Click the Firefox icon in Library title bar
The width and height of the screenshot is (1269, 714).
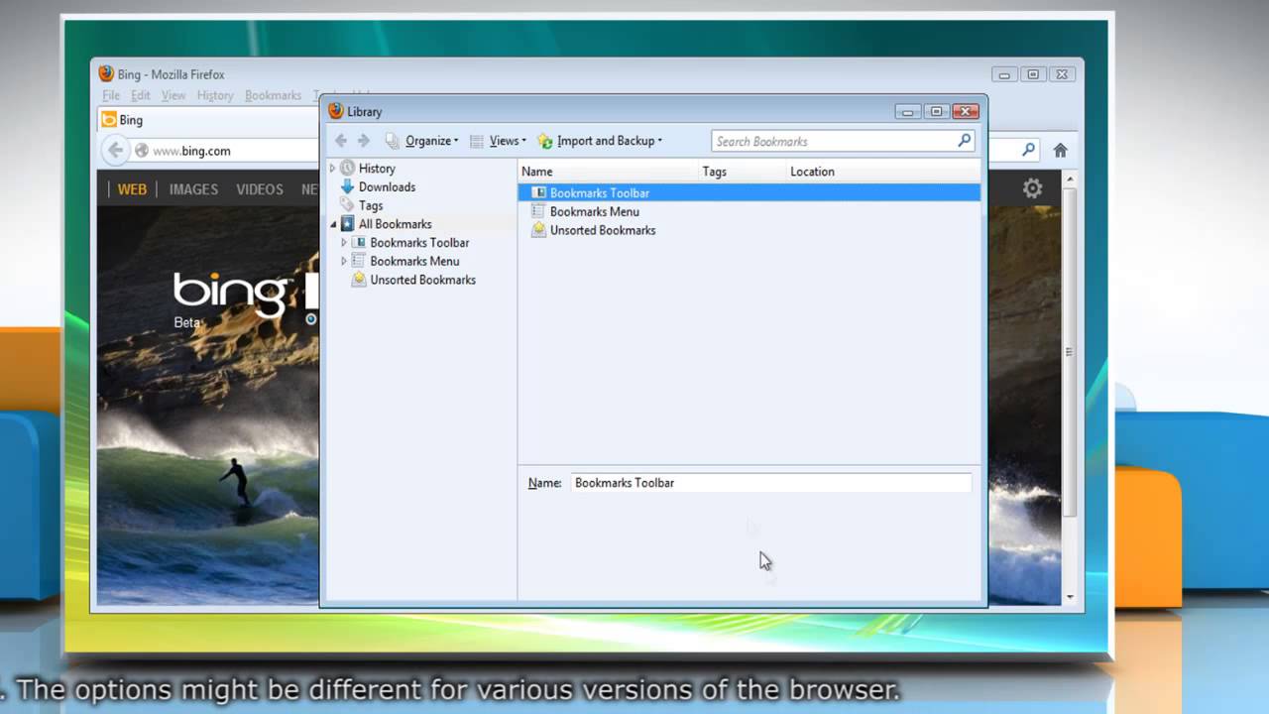(336, 111)
